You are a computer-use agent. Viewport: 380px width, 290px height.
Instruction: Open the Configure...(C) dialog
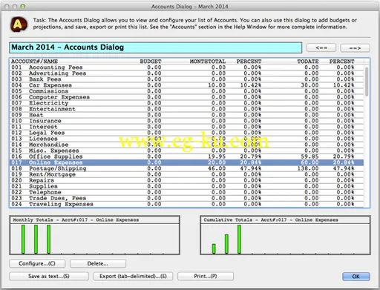[x=37, y=263]
